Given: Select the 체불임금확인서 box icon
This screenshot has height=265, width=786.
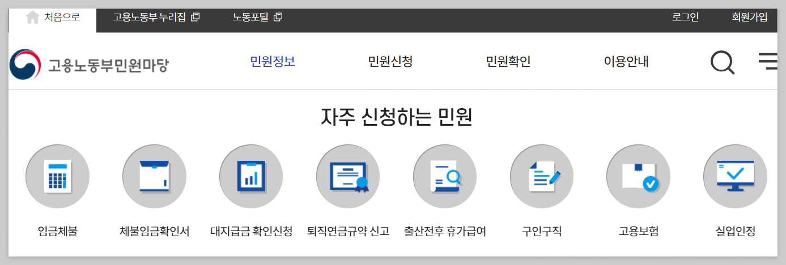Looking at the screenshot, I should click(x=154, y=176).
